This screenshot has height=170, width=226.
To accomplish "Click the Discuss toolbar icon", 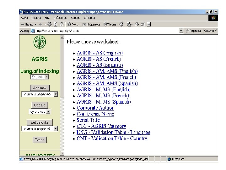I will click(149, 24).
